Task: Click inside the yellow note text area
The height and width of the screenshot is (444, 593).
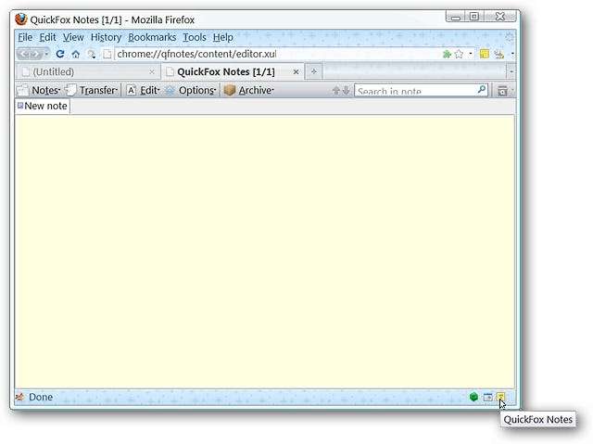Action: click(x=265, y=251)
